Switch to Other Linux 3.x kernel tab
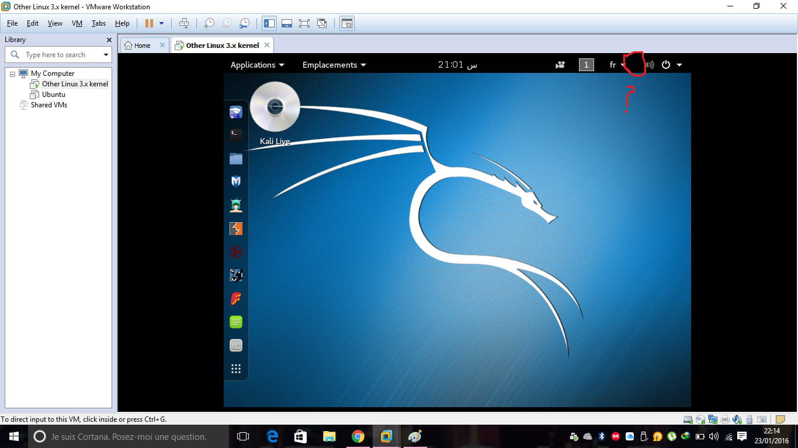Screen dimensions: 798x448 pyautogui.click(x=223, y=45)
